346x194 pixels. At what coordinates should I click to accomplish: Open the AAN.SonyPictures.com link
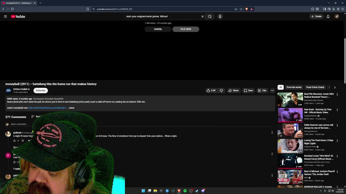coord(48,108)
